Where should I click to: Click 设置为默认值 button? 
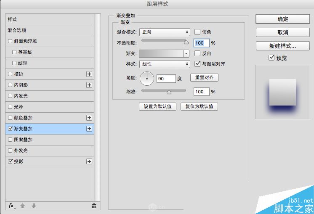[x=157, y=106]
